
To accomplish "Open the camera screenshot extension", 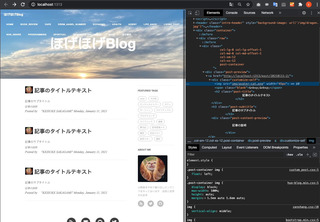I will coord(258,4).
